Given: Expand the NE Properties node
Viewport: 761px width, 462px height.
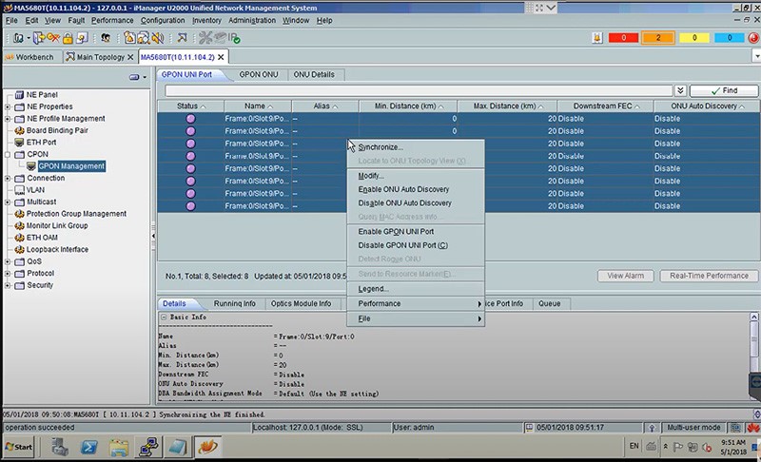Looking at the screenshot, I should click(x=8, y=106).
